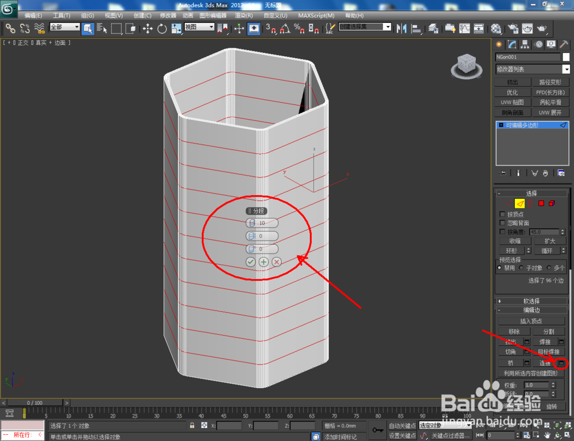Click the 连接 settings box button
Screen dimensions: 574x441
click(561, 363)
